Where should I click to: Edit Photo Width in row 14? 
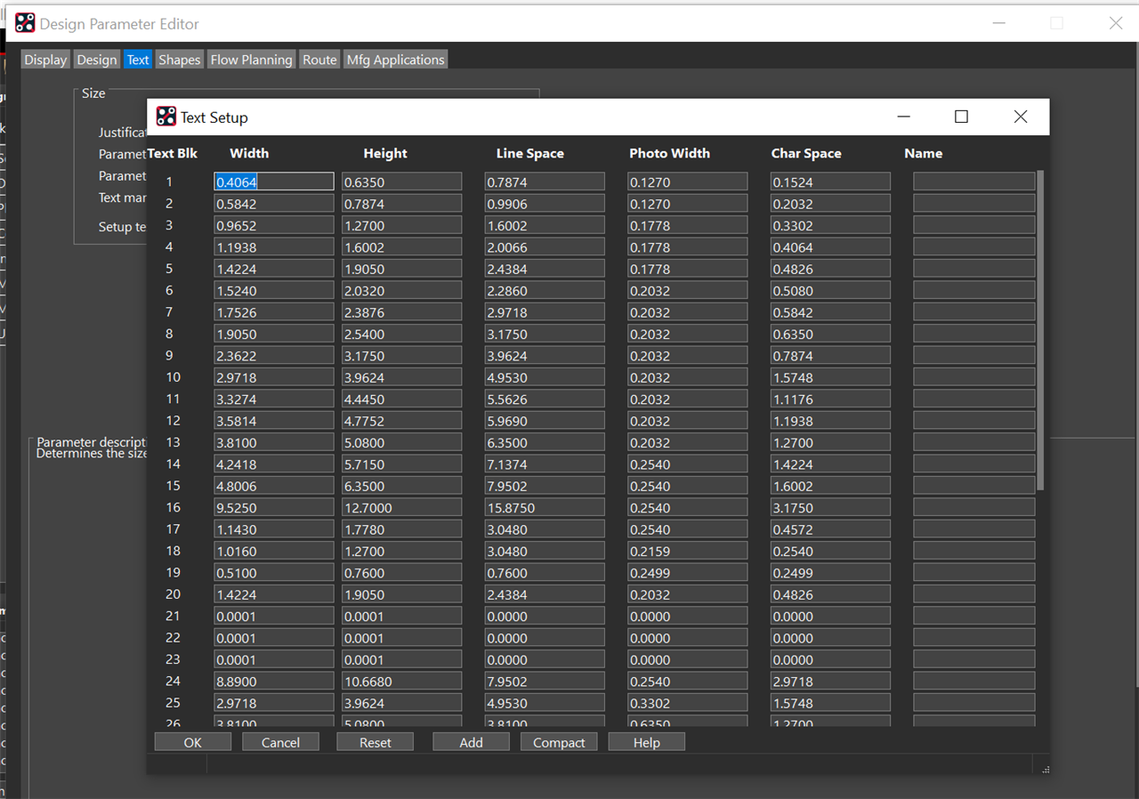point(687,464)
